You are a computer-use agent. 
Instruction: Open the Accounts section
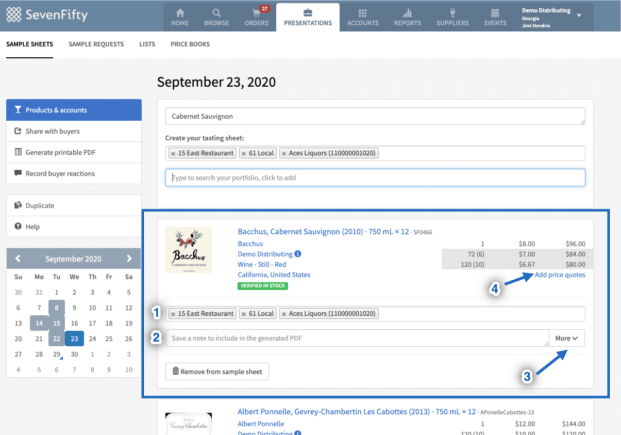point(363,17)
